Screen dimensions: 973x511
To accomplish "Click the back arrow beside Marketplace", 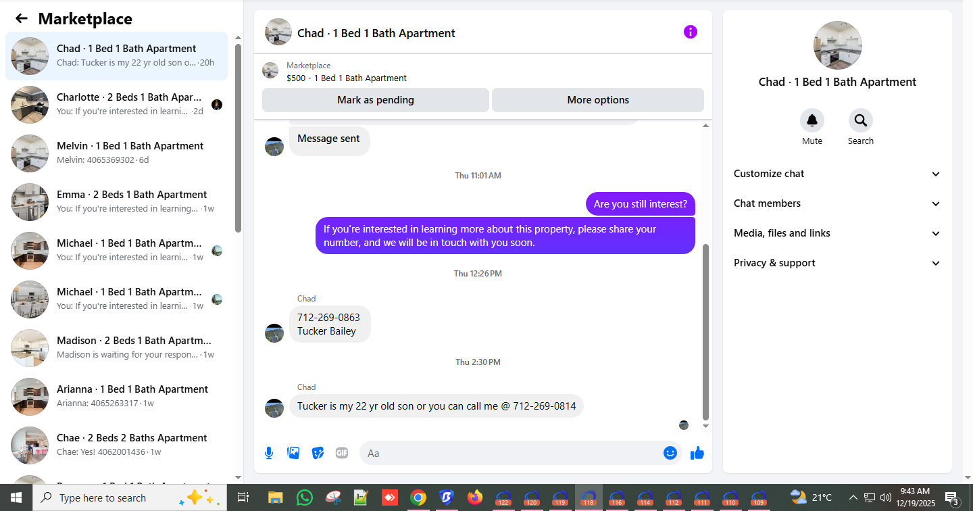I will coord(22,19).
